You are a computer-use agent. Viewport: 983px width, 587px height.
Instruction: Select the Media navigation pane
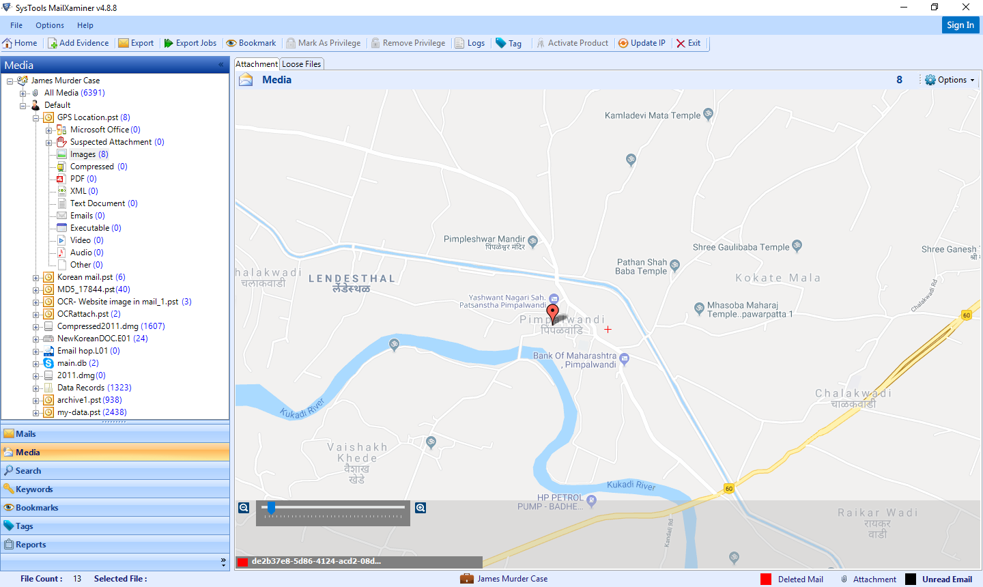[x=115, y=452]
